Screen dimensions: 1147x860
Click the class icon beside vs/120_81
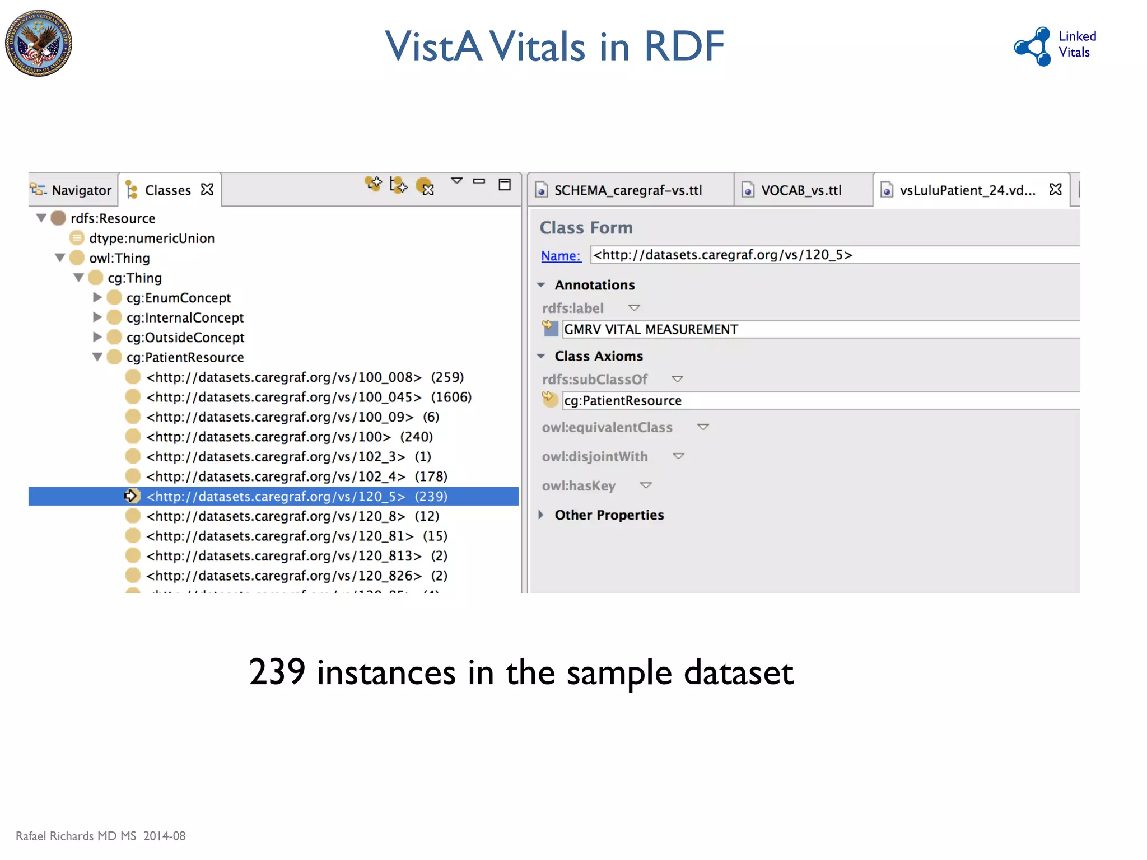coord(133,536)
